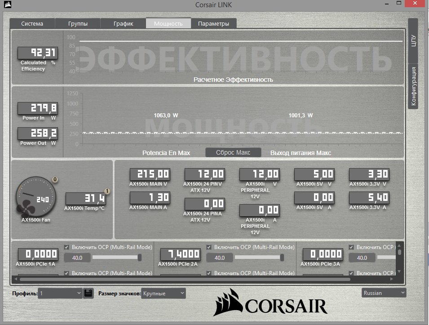Click the horizontal scrollbar of rails panel

pyautogui.click(x=185, y=279)
